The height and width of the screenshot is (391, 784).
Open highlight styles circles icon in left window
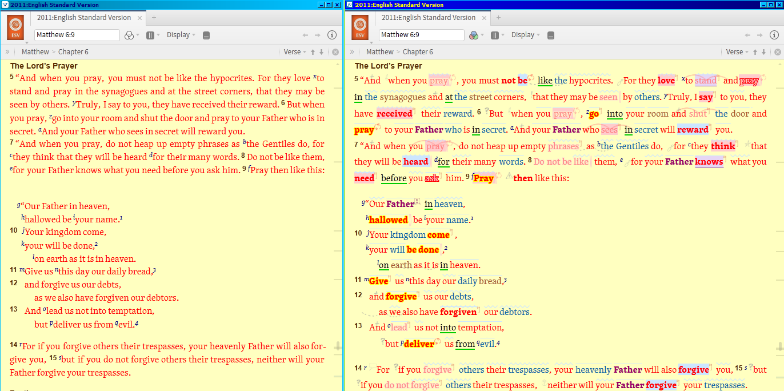(x=129, y=35)
